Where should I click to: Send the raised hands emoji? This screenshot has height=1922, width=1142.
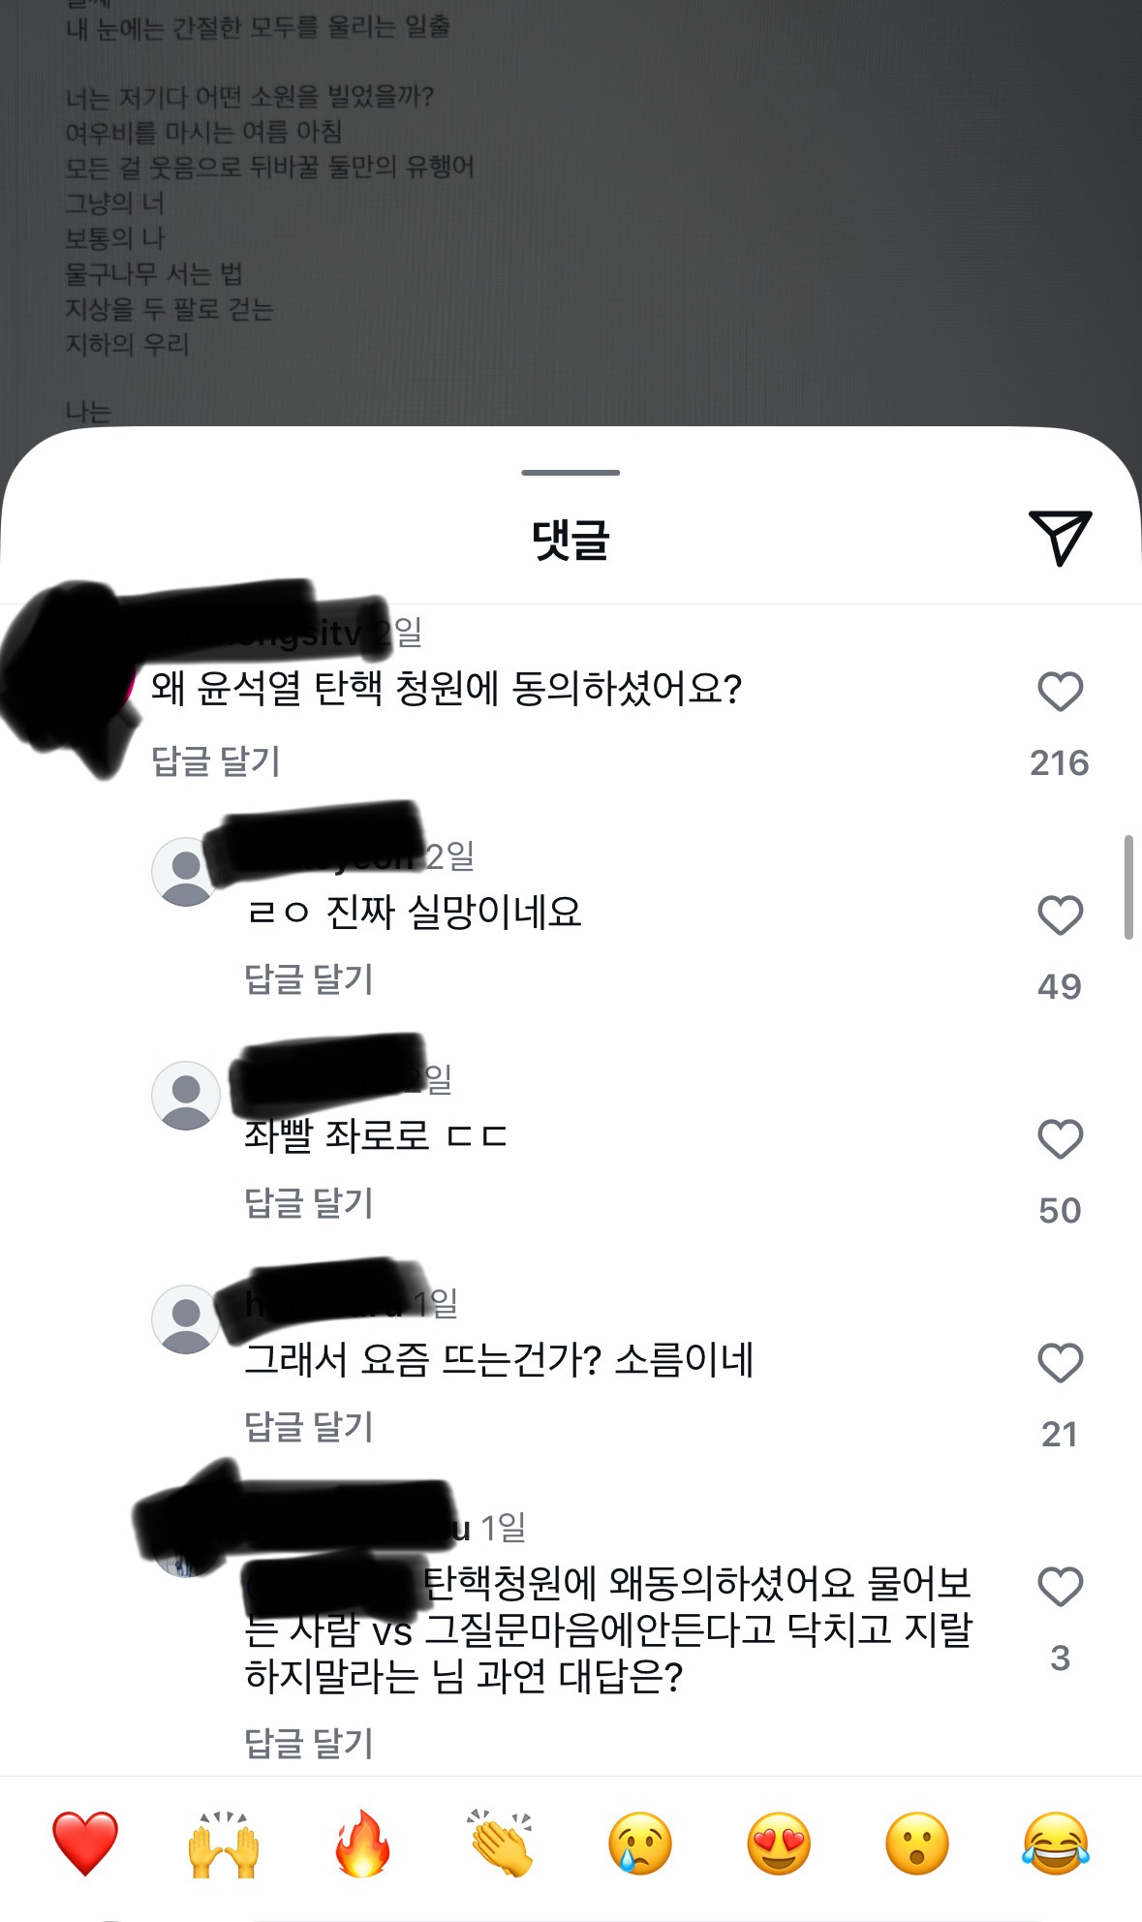224,1843
